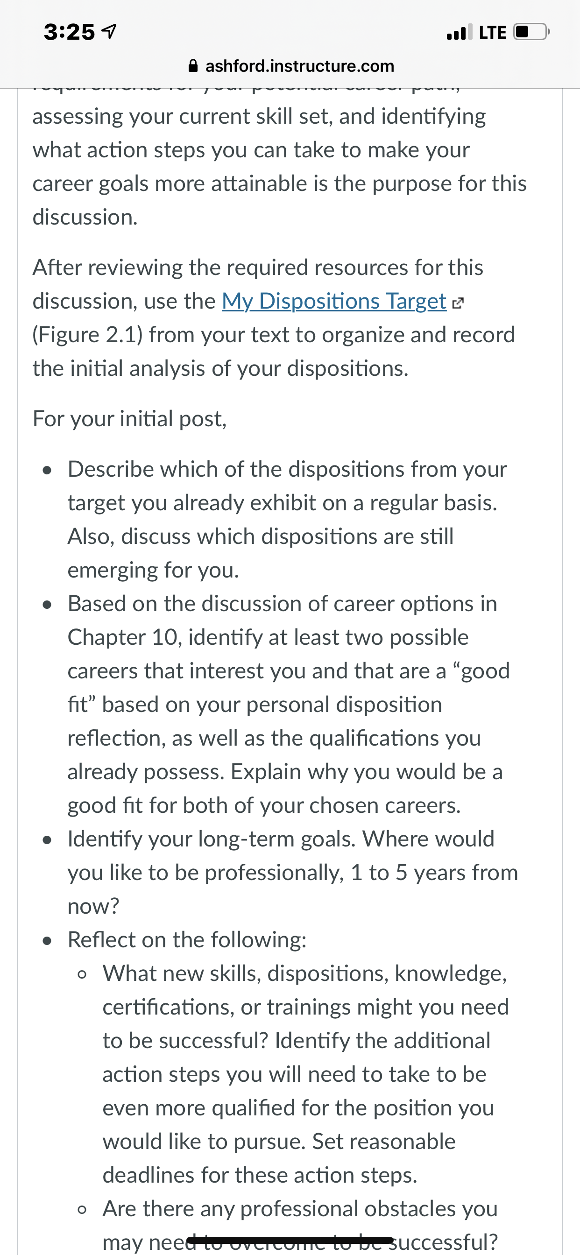Tap the cellular signal bars icon
Image resolution: width=580 pixels, height=1255 pixels.
tap(459, 32)
